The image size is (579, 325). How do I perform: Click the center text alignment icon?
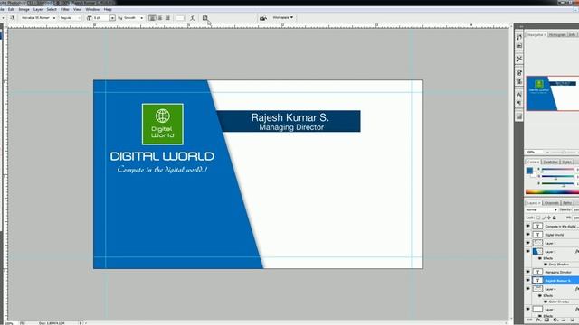click(160, 18)
